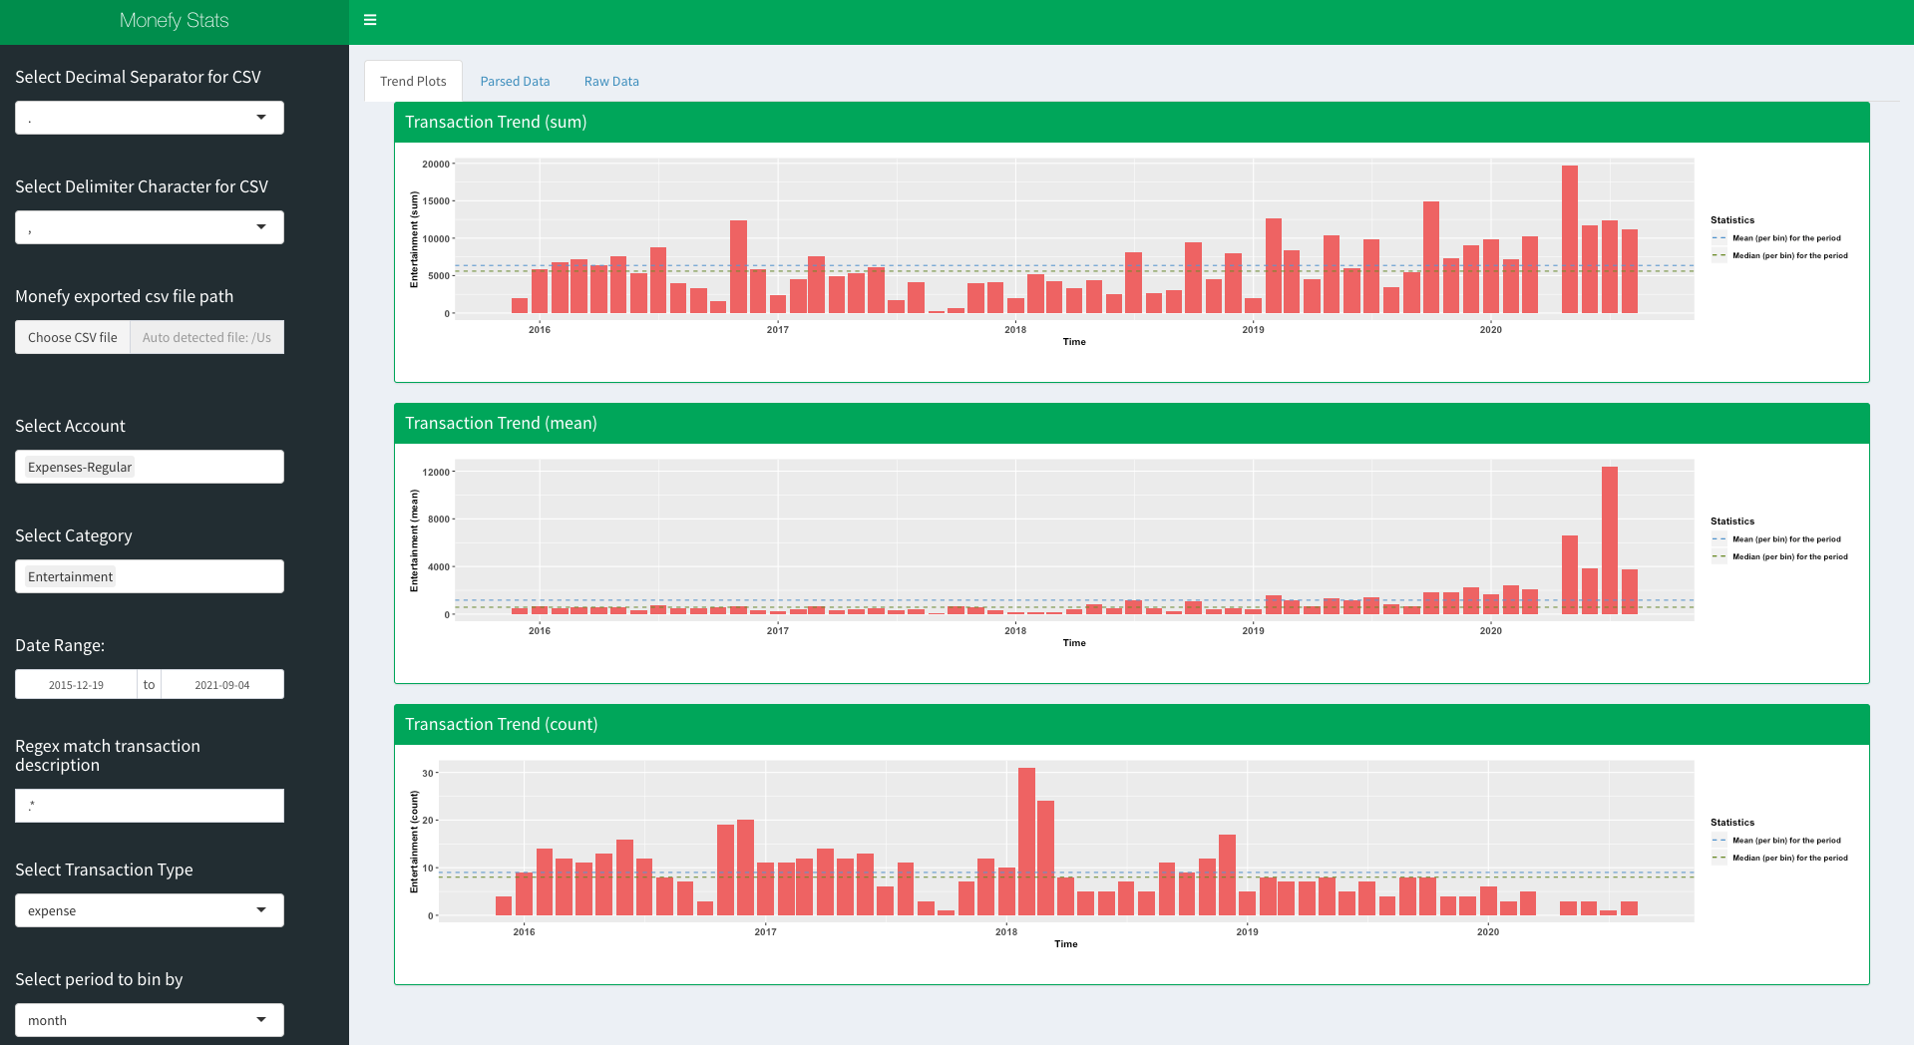Open the Select Category selector
This screenshot has width=1914, height=1045.
click(150, 576)
